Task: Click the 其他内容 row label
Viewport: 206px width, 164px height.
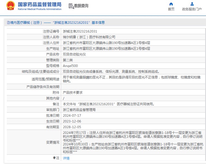Action: tap(53, 98)
